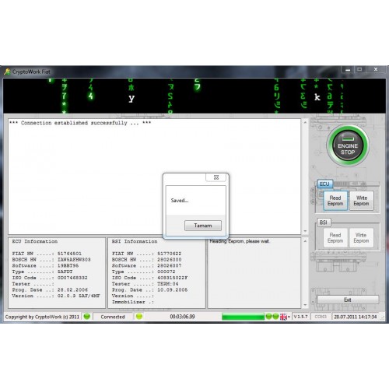
Task: Click the ENGINE STOP round button
Action: [x=348, y=145]
